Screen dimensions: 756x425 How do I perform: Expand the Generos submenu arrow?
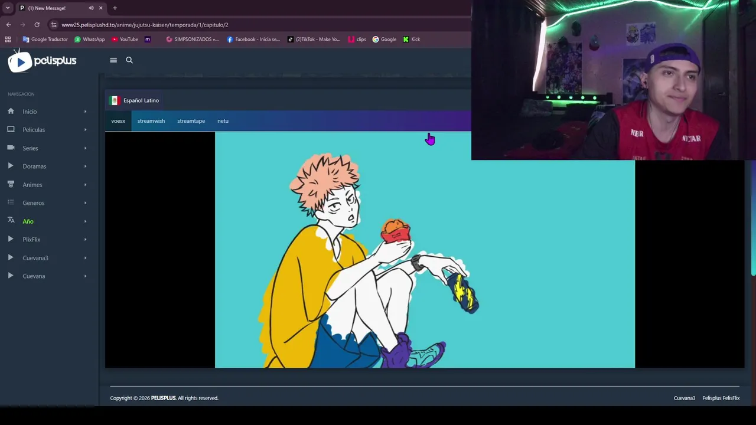pos(85,203)
